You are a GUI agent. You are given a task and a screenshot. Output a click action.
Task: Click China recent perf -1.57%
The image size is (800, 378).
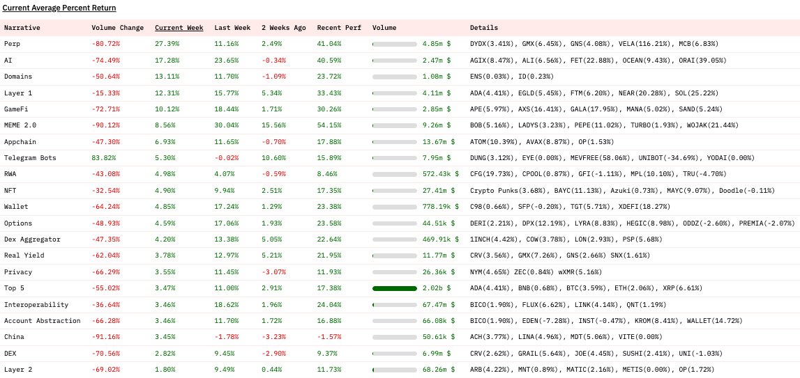click(x=330, y=337)
